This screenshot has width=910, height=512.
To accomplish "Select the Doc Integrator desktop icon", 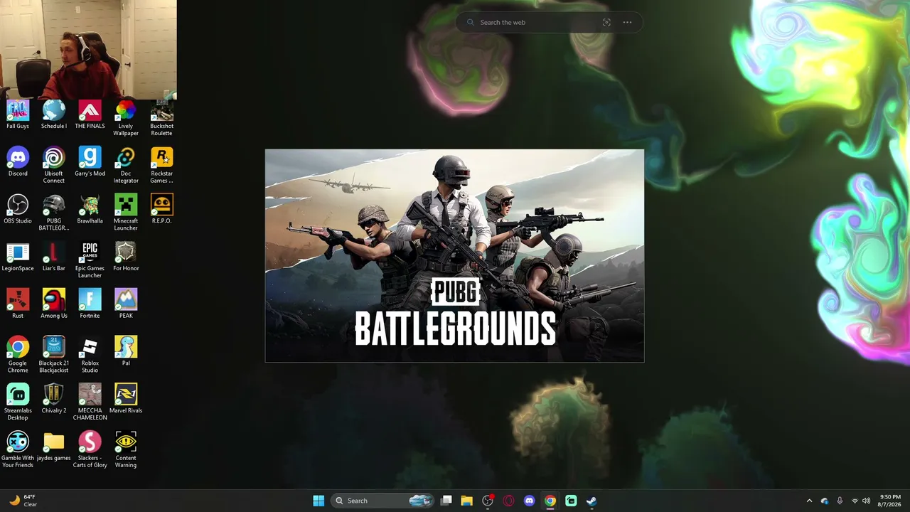I will click(126, 166).
